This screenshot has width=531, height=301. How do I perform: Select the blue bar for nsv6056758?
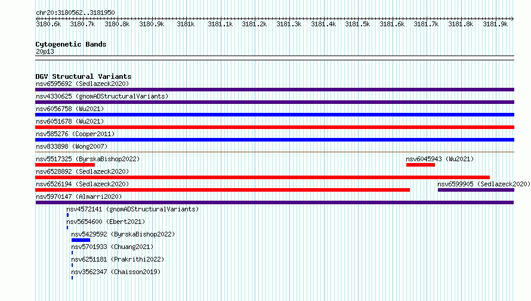click(274, 115)
